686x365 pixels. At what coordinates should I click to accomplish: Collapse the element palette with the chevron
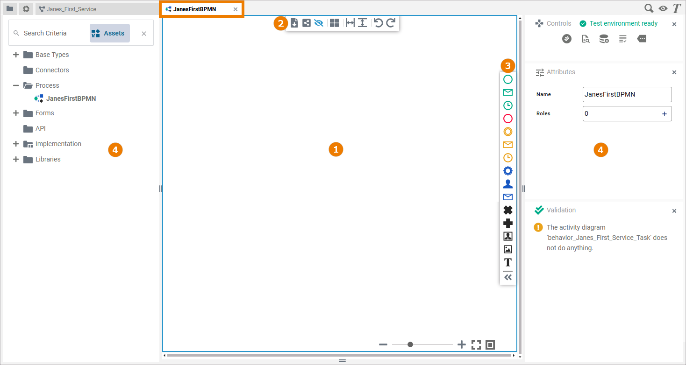coord(507,277)
